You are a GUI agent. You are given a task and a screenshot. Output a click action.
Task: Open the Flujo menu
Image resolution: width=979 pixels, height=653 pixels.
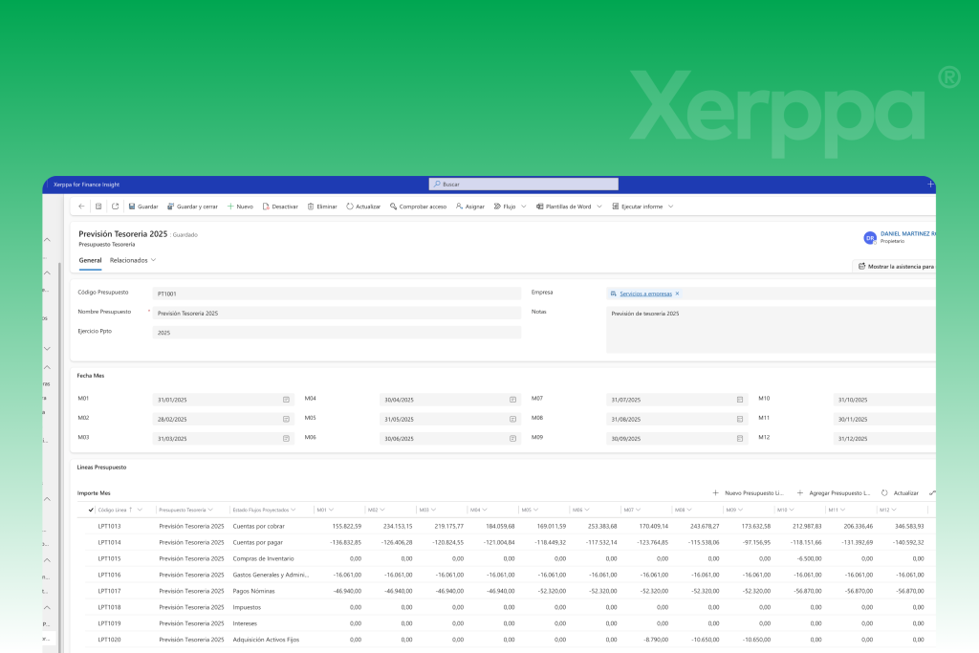pos(505,207)
